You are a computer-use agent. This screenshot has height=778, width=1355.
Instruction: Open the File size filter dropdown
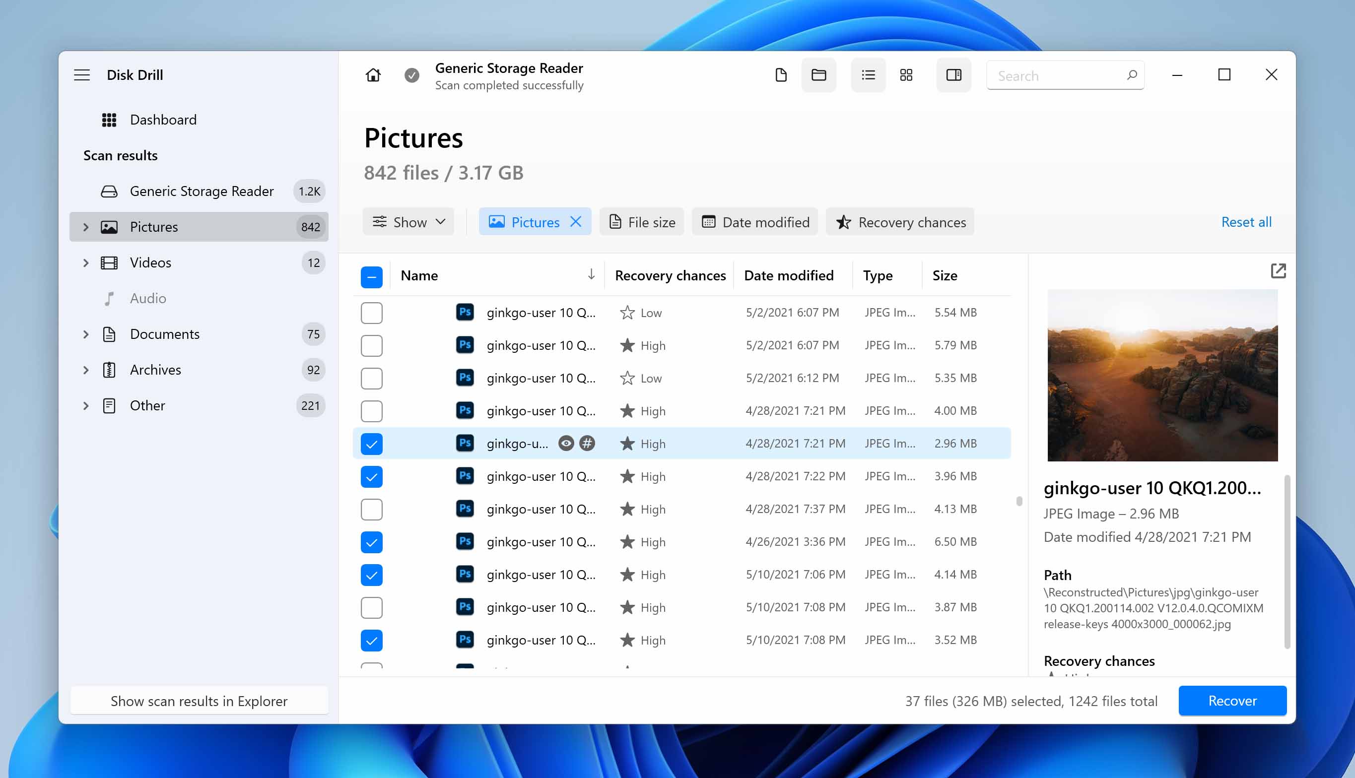(x=641, y=221)
